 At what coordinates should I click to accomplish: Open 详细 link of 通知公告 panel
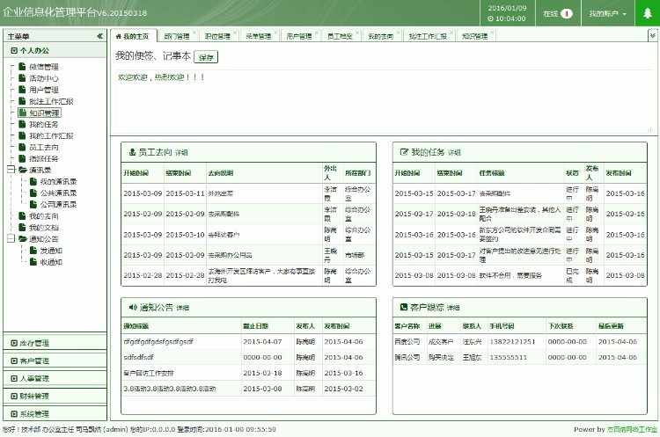(183, 309)
